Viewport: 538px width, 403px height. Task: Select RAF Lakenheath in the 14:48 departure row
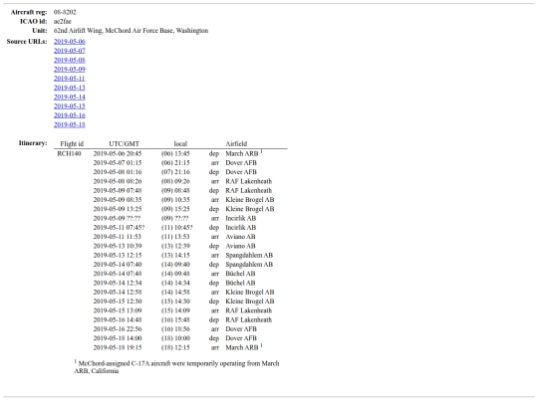tap(248, 320)
